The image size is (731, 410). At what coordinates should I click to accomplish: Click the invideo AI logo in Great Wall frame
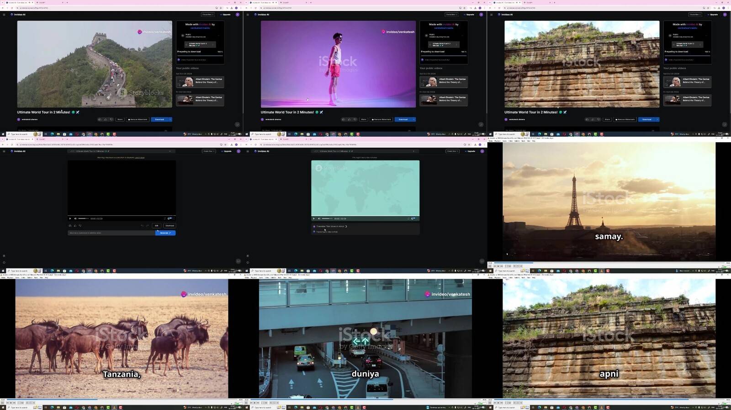[x=18, y=15]
